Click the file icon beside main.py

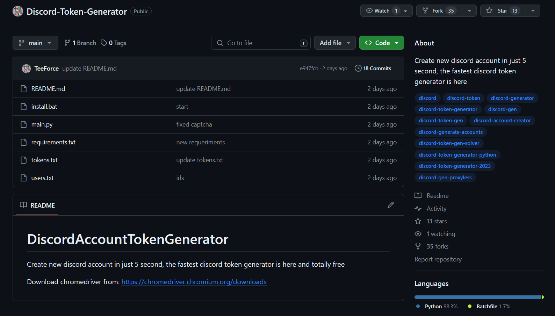pos(23,124)
